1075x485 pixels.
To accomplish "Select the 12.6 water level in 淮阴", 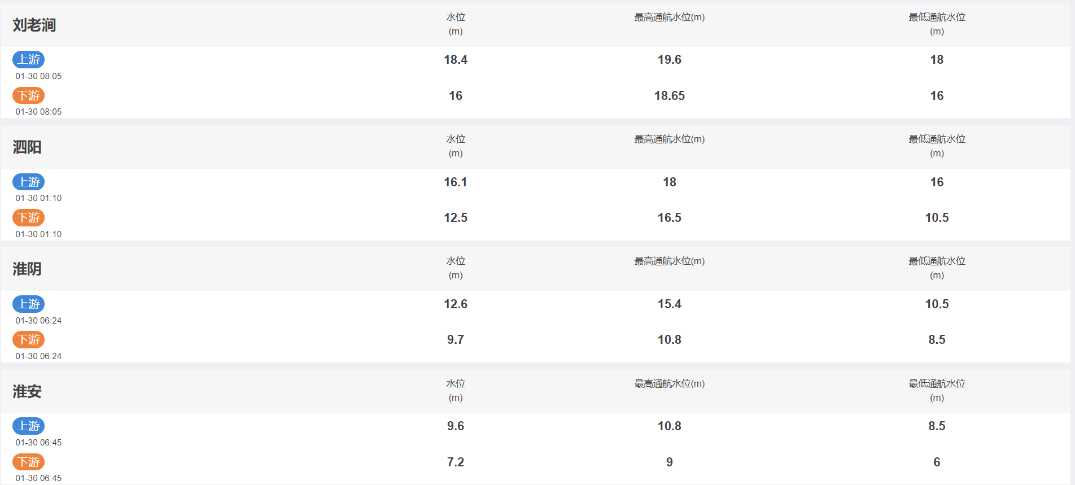I will click(x=456, y=304).
